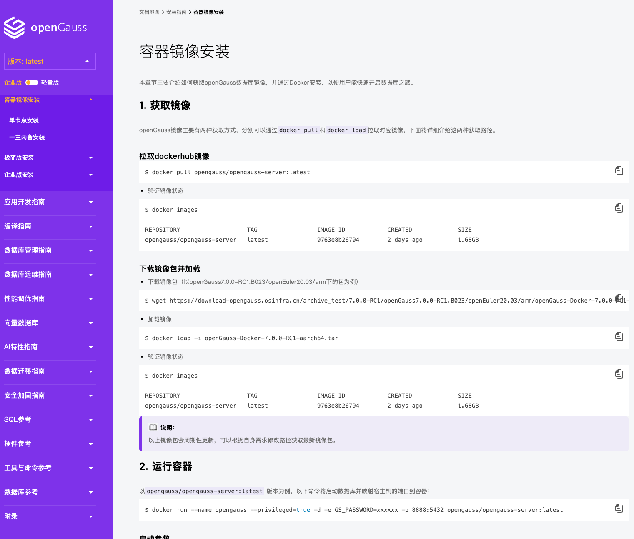Screen dimensions: 634x539
Task: Select 企业版安装 menu item
Action: coord(19,175)
